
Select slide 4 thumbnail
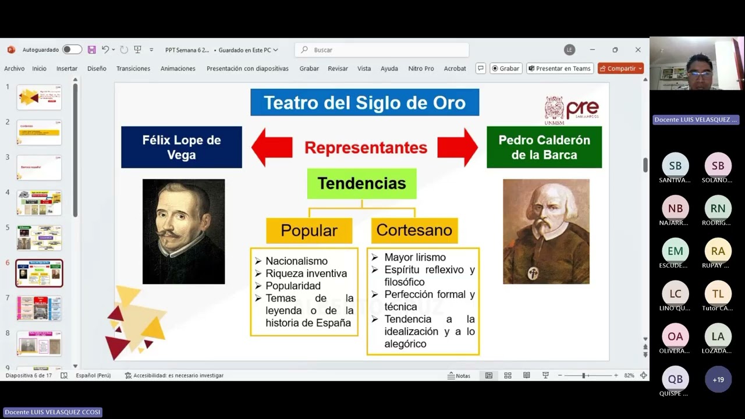tap(39, 203)
